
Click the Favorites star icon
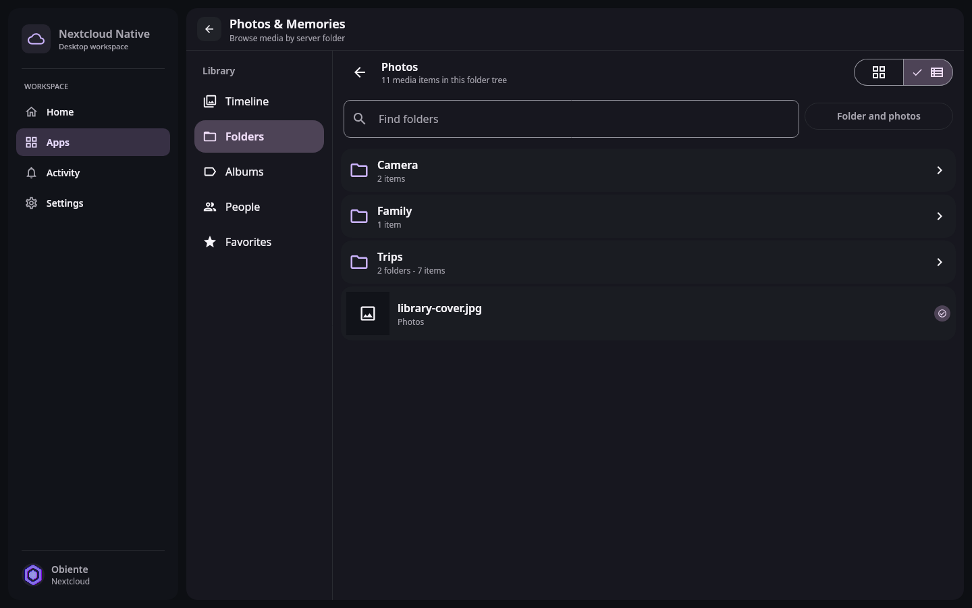coord(210,242)
